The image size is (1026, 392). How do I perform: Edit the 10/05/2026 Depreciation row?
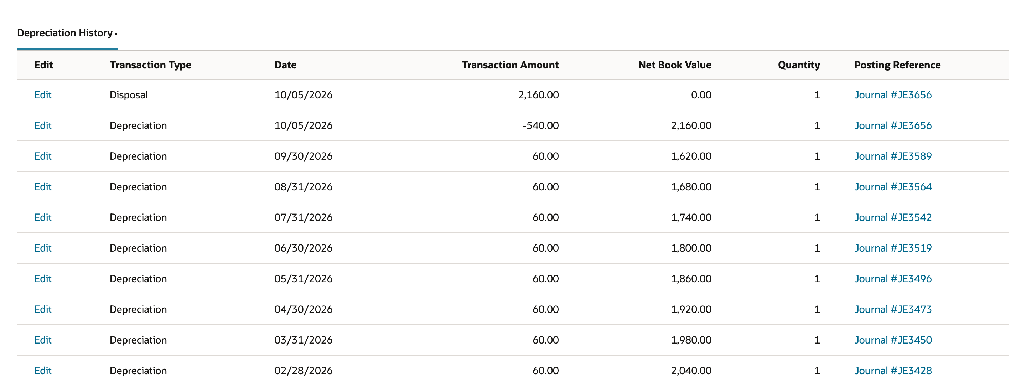pos(43,125)
